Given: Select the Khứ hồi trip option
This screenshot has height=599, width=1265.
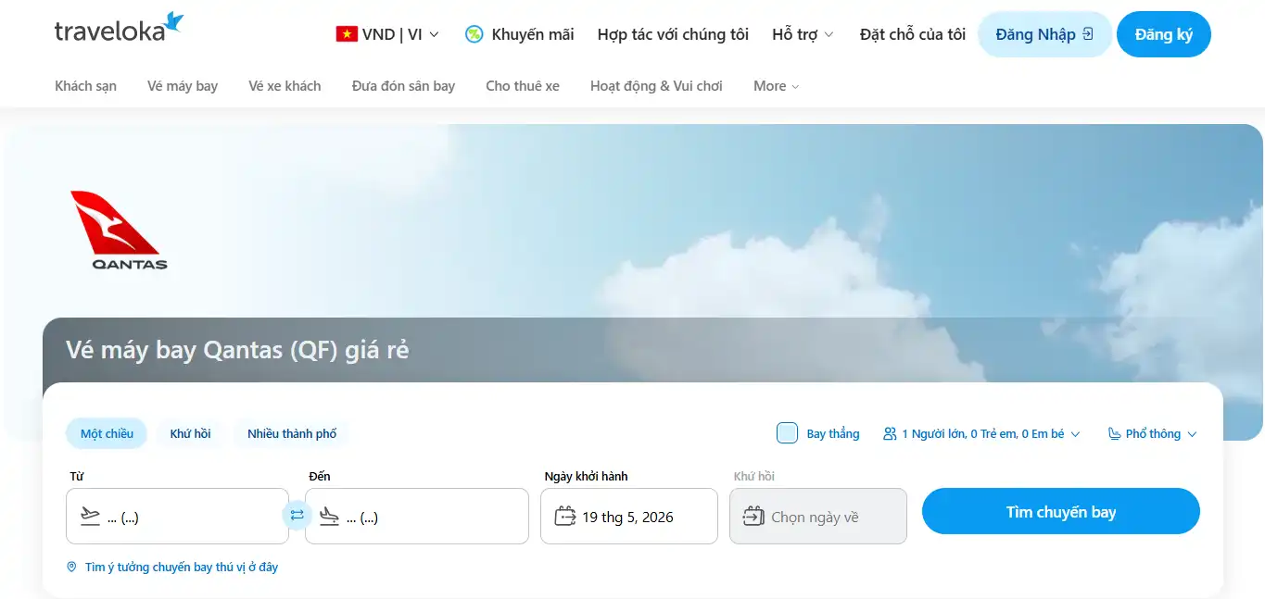Looking at the screenshot, I should [x=190, y=433].
